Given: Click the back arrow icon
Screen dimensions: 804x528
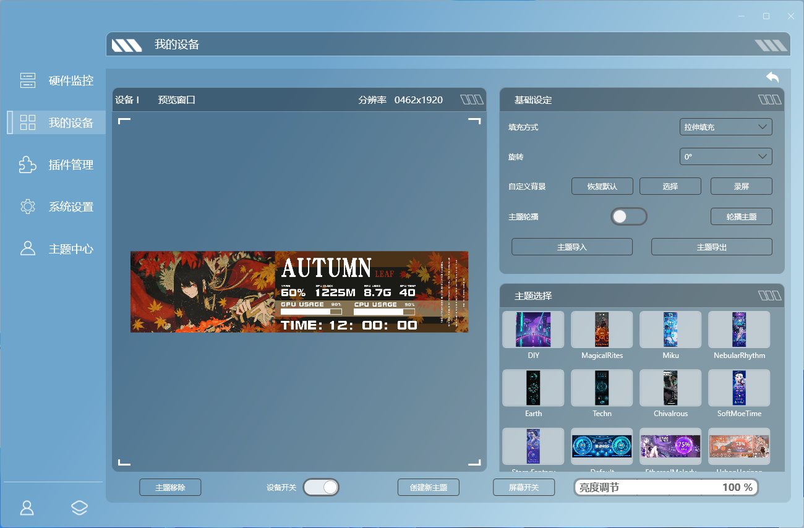Looking at the screenshot, I should pyautogui.click(x=772, y=77).
